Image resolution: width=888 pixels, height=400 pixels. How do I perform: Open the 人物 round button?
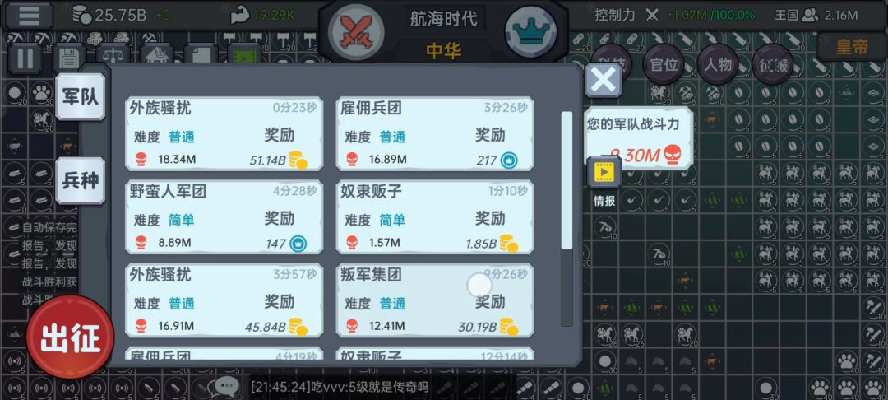[718, 64]
